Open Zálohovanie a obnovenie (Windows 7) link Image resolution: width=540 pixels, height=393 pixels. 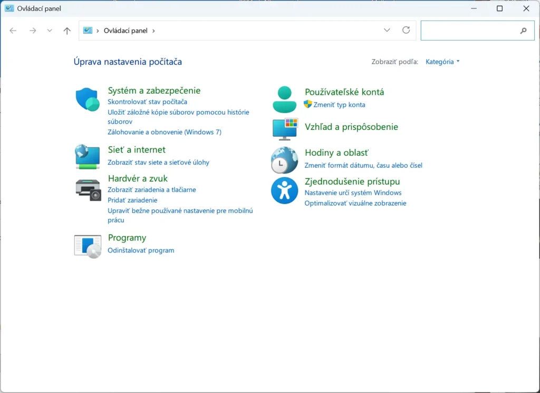pos(165,132)
